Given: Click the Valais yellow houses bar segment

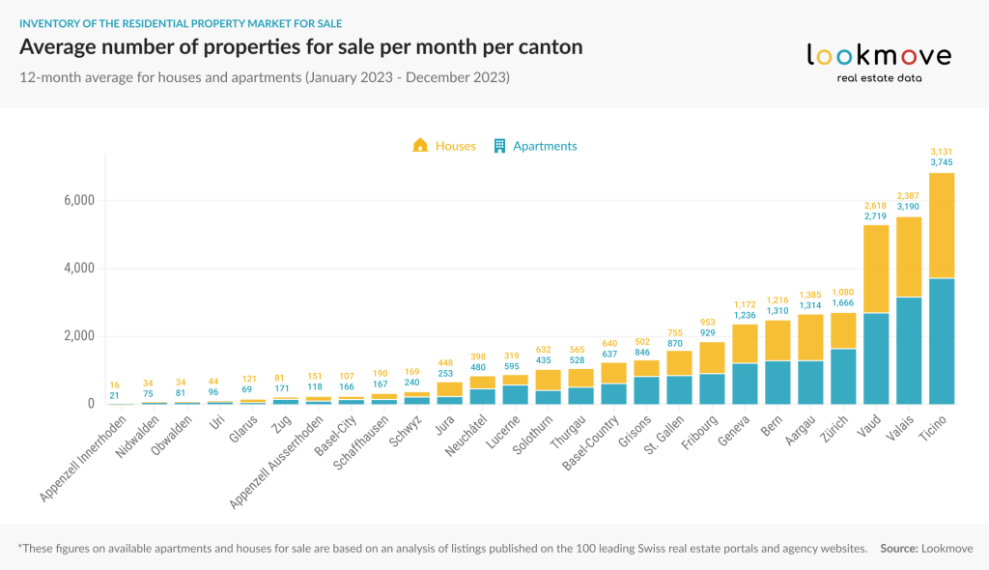Looking at the screenshot, I should click(909, 257).
